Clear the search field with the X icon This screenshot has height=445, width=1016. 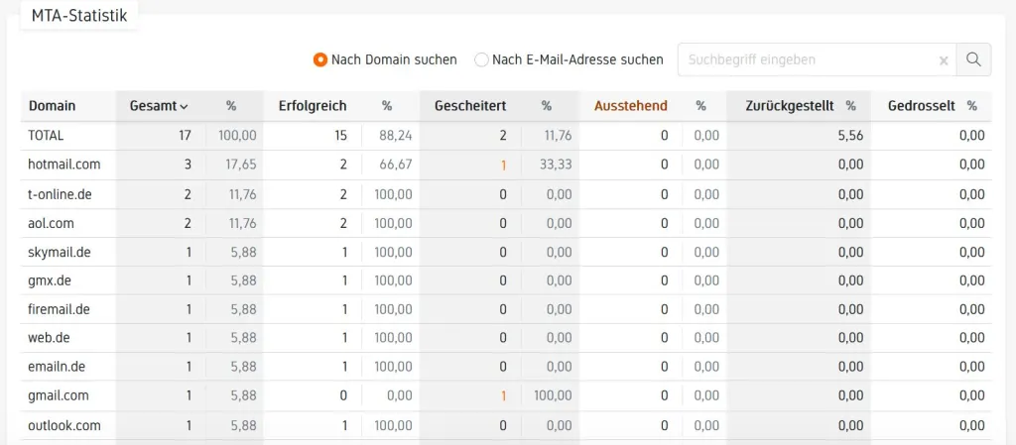[944, 60]
